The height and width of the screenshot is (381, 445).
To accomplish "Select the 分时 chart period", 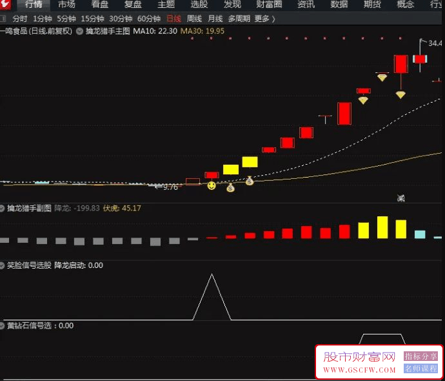I will tap(19, 19).
